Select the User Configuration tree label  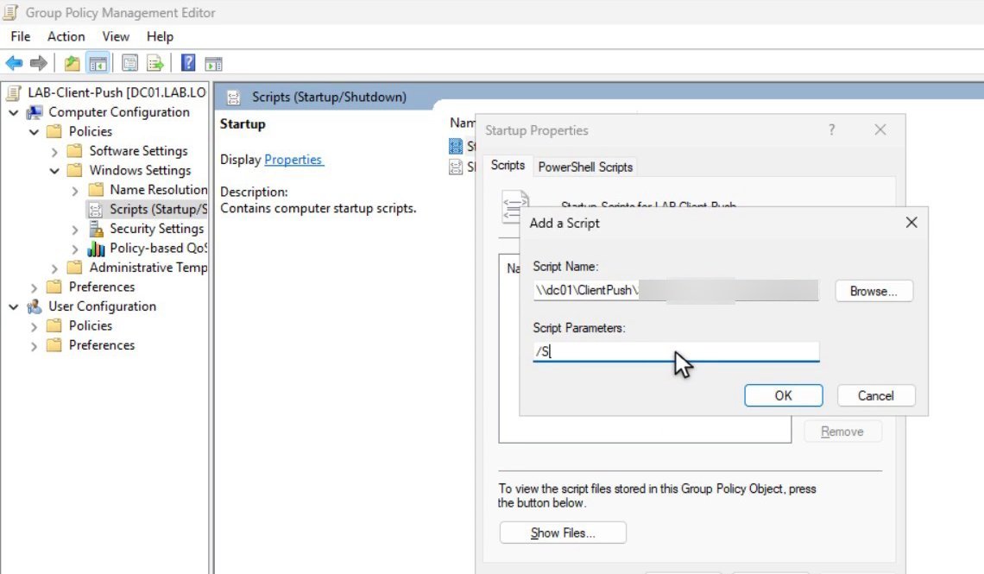tap(103, 306)
